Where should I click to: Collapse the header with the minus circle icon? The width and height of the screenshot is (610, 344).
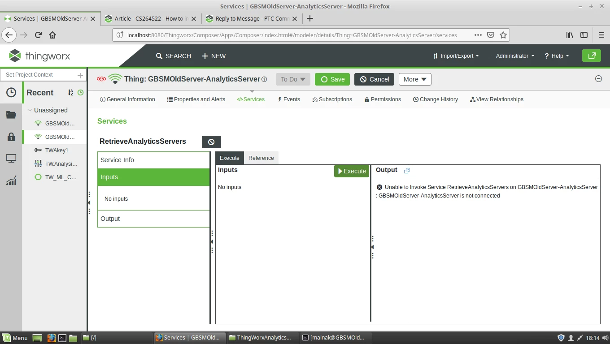[x=598, y=79]
